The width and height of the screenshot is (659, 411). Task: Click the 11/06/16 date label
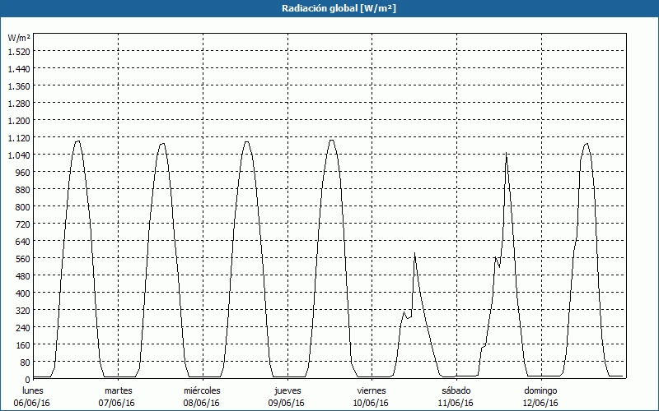tap(456, 403)
